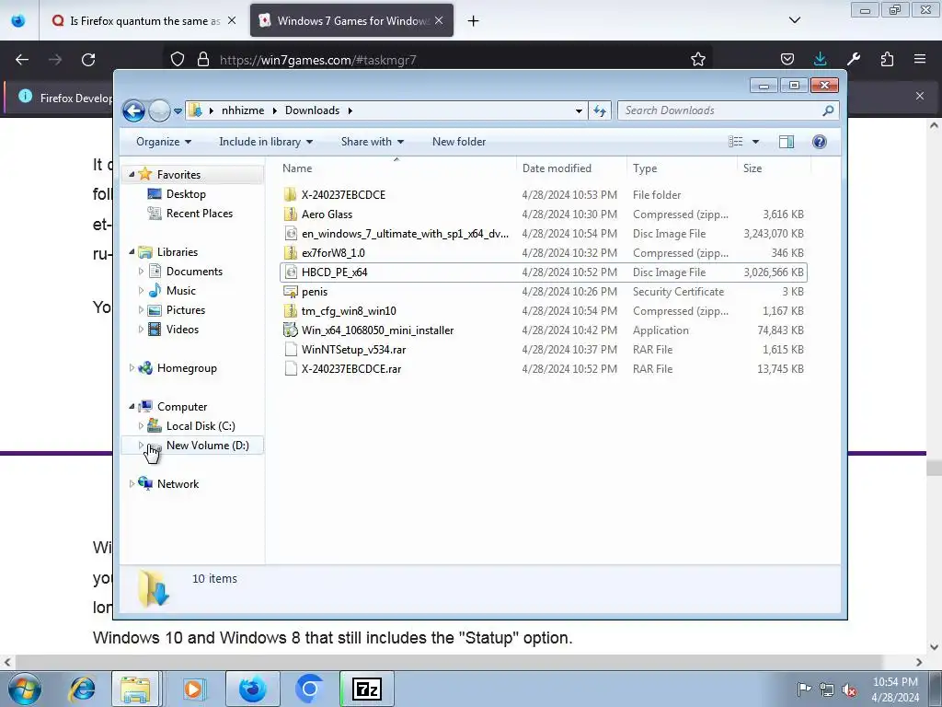The height and width of the screenshot is (707, 942).
Task: Toggle the preview pane button
Action: (x=787, y=142)
